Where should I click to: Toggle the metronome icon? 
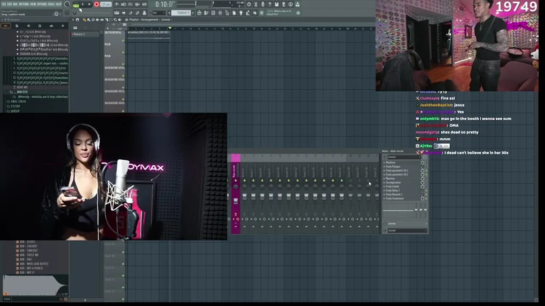pos(117,4)
